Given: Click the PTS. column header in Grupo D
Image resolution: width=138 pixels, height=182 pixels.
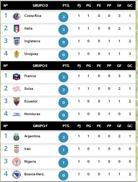Looking at the screenshot, I should pyautogui.click(x=66, y=6).
